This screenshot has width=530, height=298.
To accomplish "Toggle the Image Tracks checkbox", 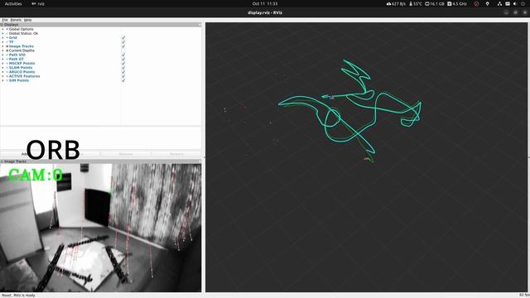I will click(123, 46).
